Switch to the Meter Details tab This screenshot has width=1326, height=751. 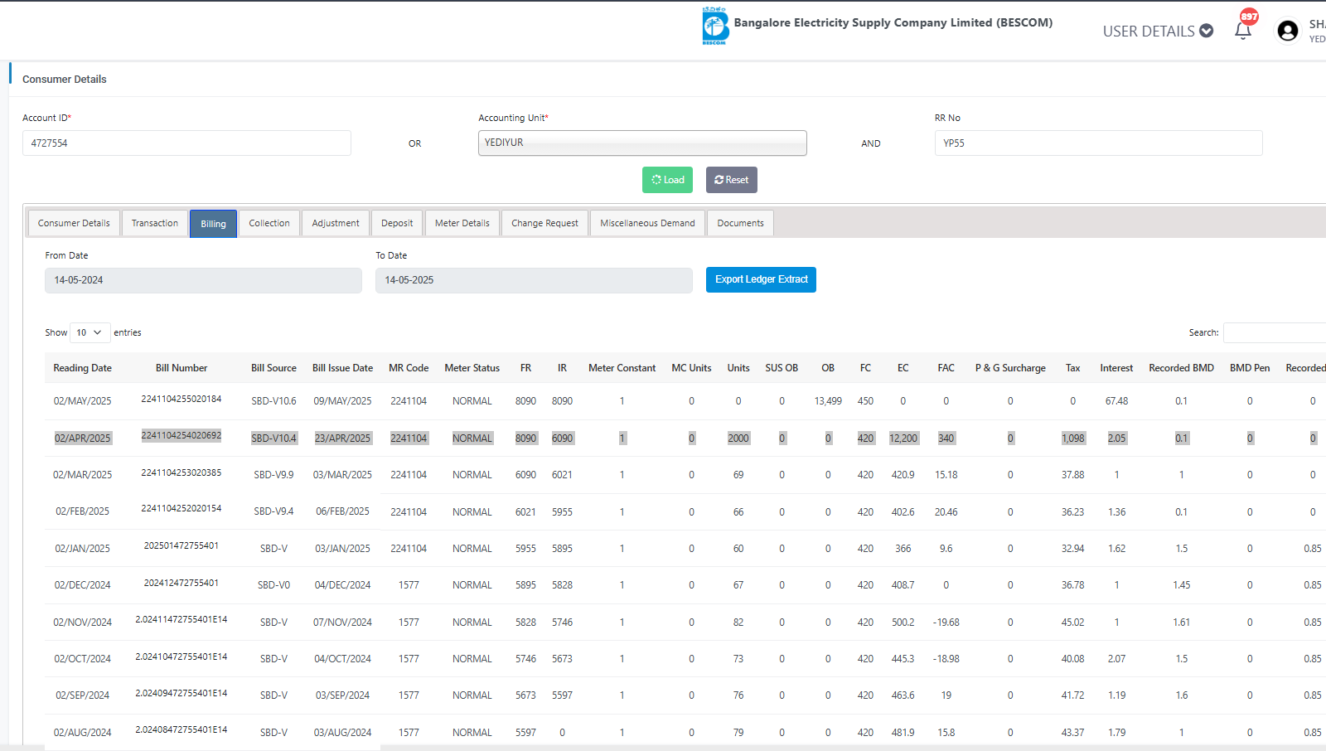462,223
